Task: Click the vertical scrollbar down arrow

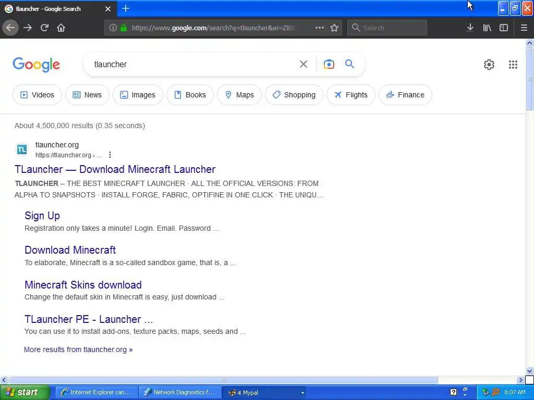Action: click(529, 371)
